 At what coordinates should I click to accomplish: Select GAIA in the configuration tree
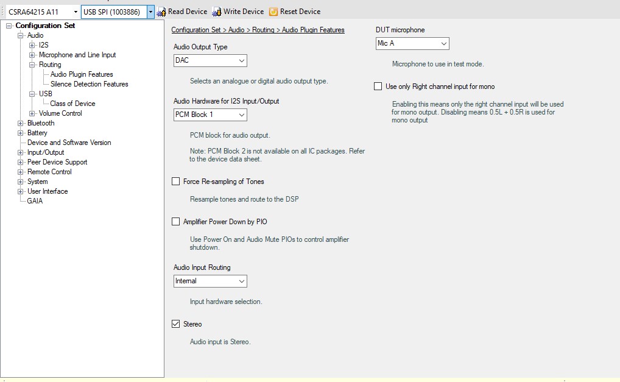click(x=35, y=201)
